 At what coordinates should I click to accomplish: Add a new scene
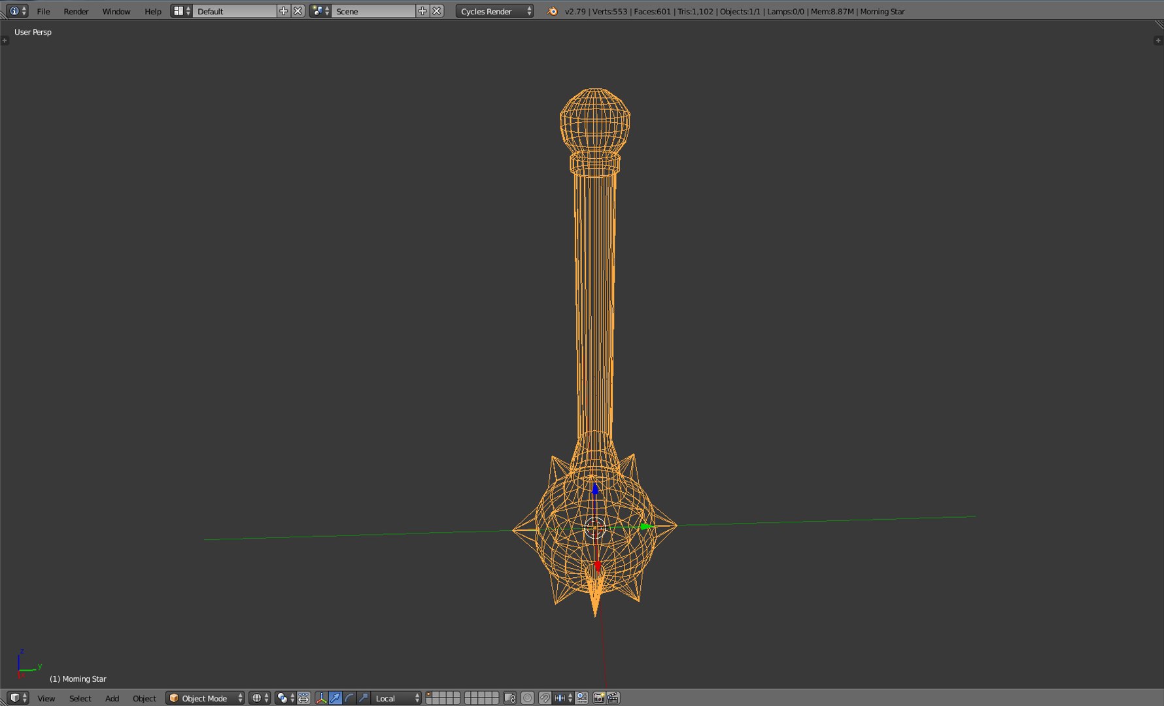coord(422,11)
